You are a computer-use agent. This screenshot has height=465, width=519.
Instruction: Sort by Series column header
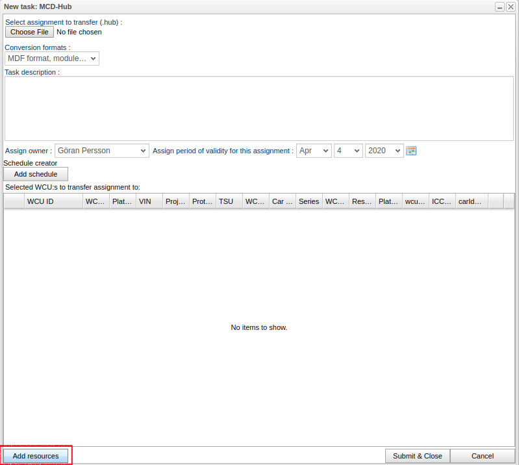click(309, 201)
